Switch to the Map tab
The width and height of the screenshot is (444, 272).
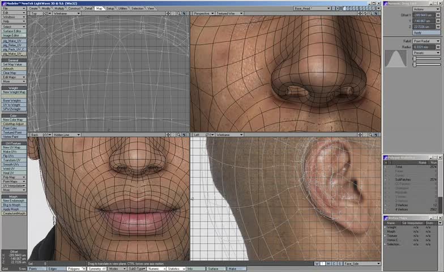[99, 8]
